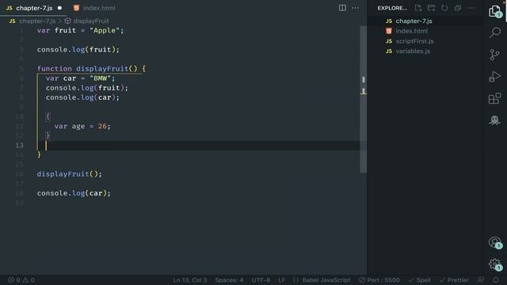The height and width of the screenshot is (285, 507).
Task: Open the Source Control view icon
Action: (x=494, y=55)
